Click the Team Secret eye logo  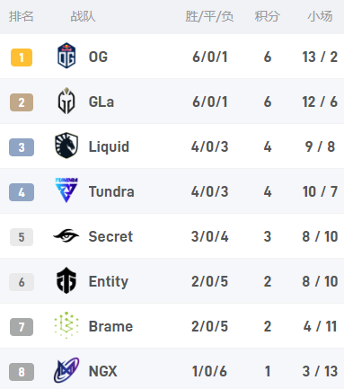66,235
